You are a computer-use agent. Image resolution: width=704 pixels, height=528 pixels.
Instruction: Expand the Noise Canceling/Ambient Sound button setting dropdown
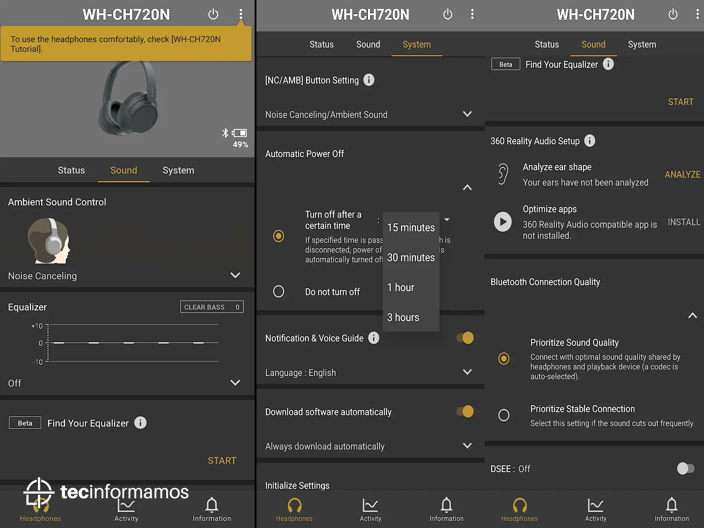467,114
